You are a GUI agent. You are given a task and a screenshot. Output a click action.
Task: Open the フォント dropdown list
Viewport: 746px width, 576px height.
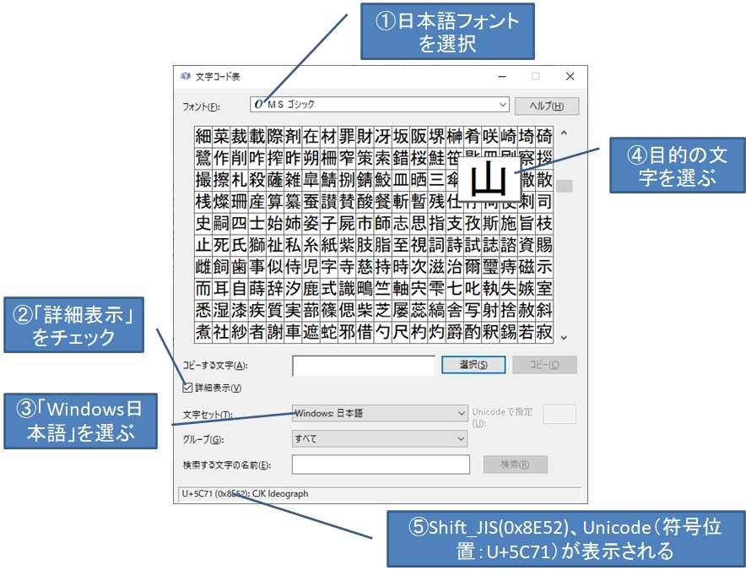(504, 105)
